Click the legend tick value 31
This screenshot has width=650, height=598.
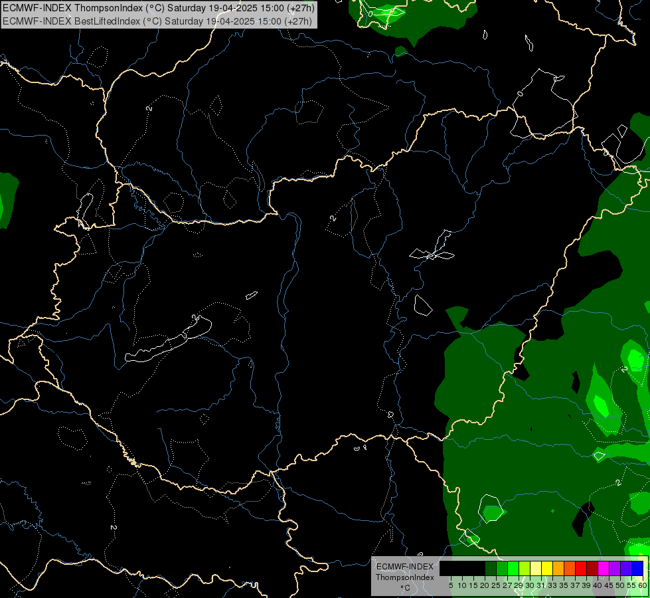[541, 585]
